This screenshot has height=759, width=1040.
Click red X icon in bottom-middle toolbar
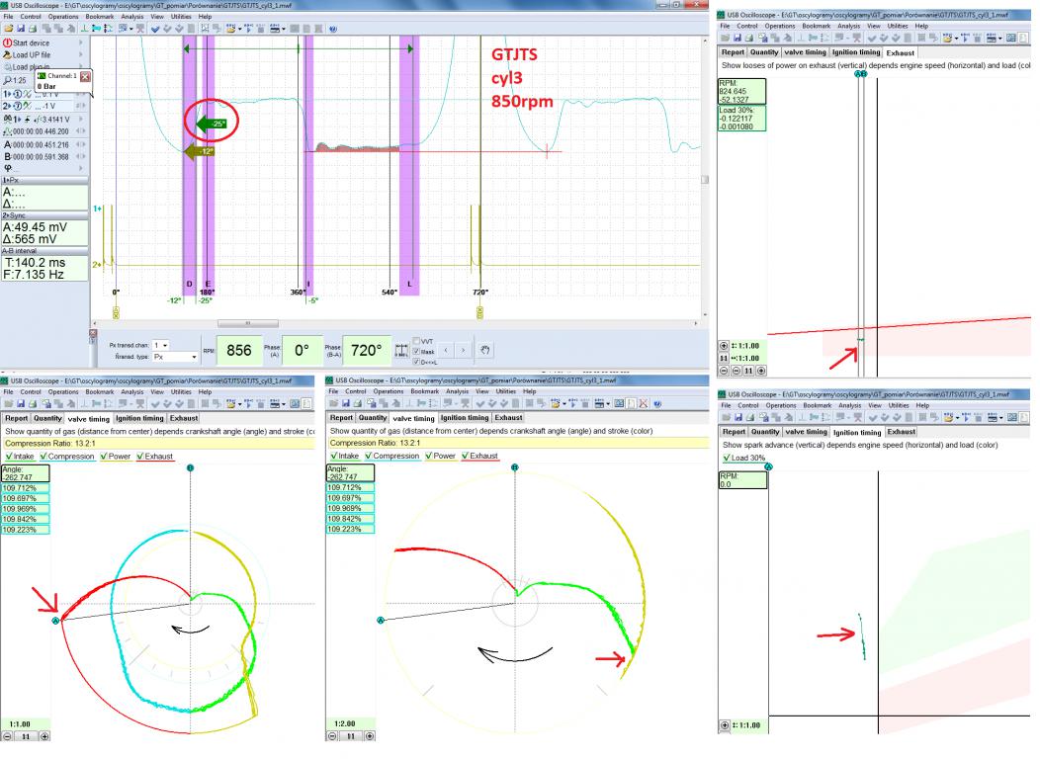[644, 403]
